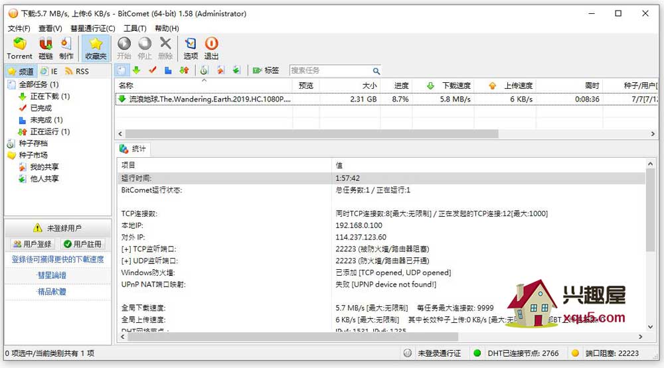The image size is (664, 368).
Task: Filter by downloading tasks green arrow icon
Action: pos(136,70)
